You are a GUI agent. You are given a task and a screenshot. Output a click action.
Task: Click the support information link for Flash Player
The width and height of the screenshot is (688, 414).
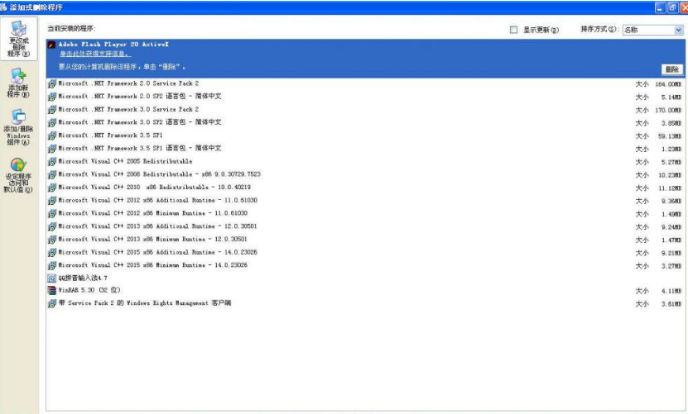click(94, 55)
